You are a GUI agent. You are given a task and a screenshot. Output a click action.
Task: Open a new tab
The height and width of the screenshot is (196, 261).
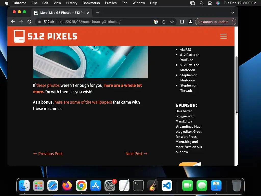pos(98,13)
